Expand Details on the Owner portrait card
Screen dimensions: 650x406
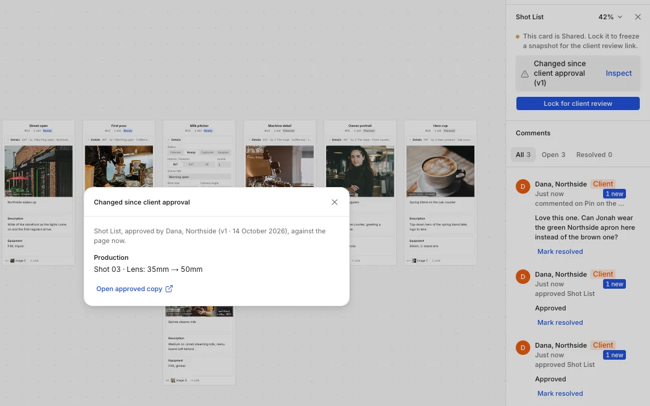[x=360, y=140]
